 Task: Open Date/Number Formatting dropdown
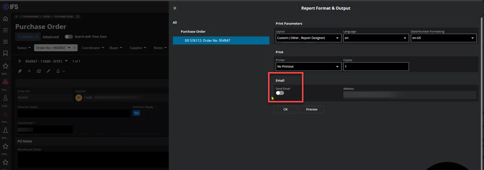(444, 38)
